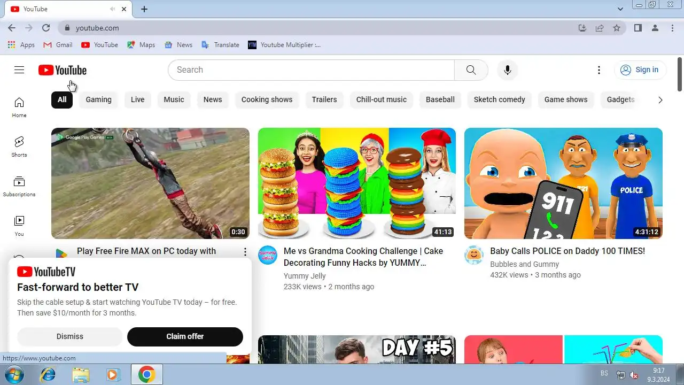Click the install app icon in address bar

(582, 28)
